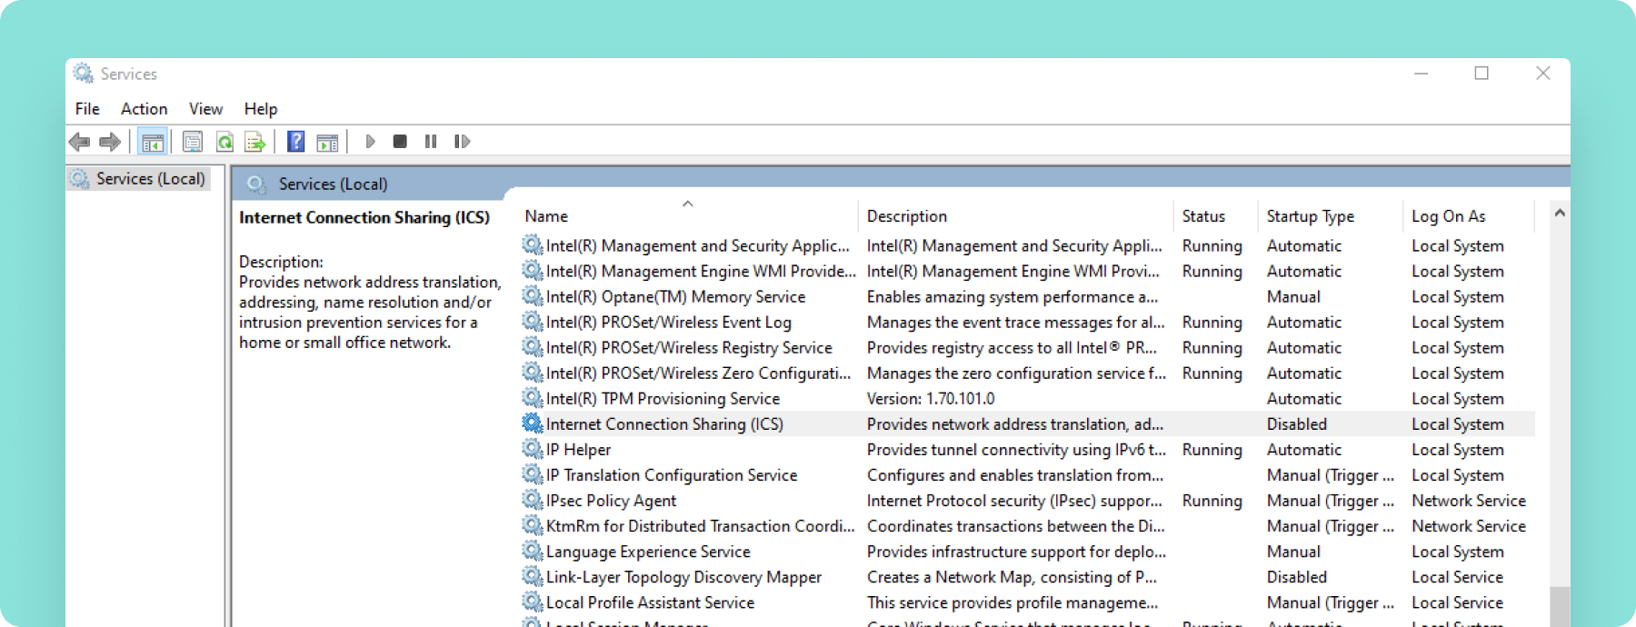
Task: Click gear icon of Link-Layer Topology Discovery Mapper
Action: click(x=533, y=575)
